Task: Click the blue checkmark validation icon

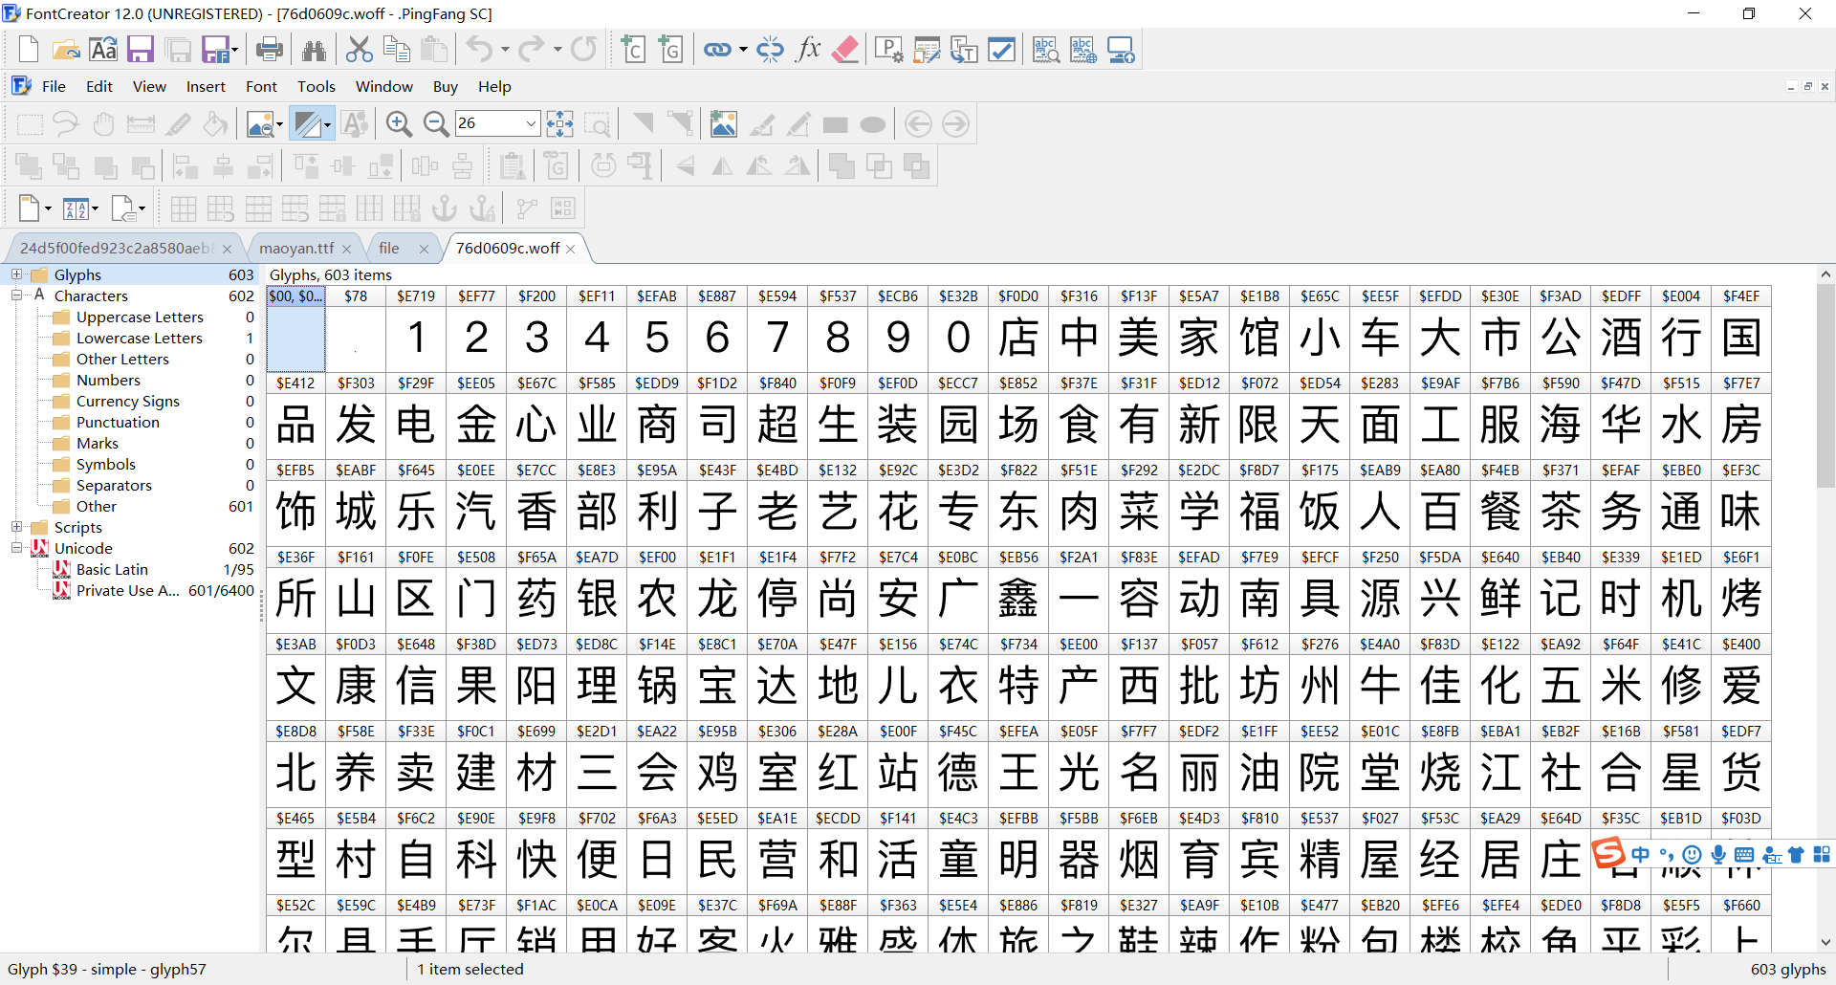Action: coord(1001,49)
